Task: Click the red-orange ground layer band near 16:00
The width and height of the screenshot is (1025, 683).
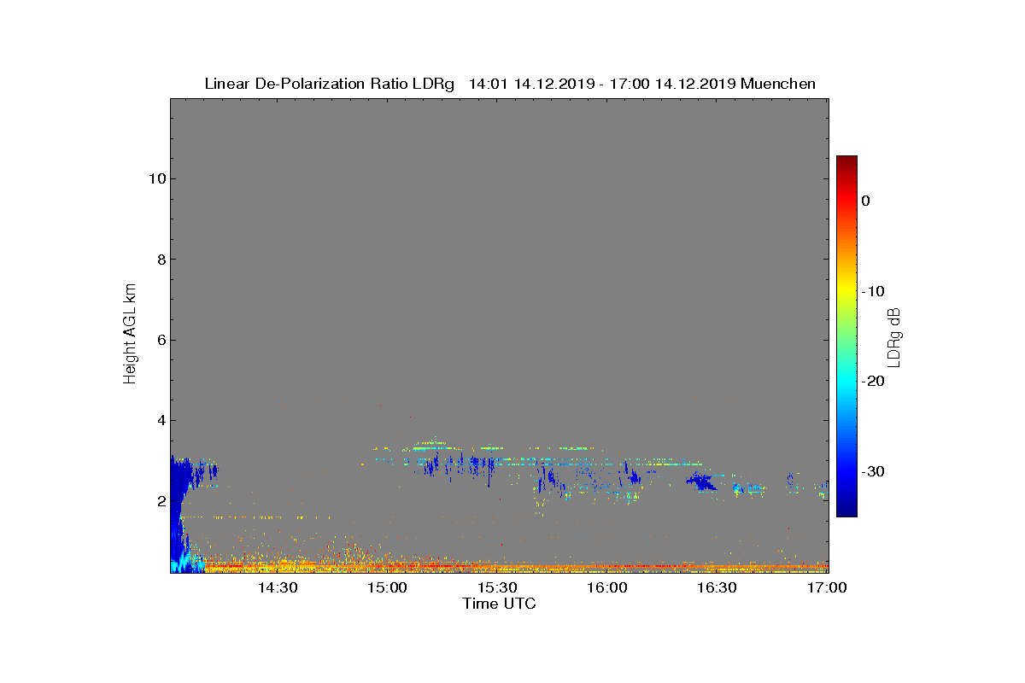Action: click(608, 566)
